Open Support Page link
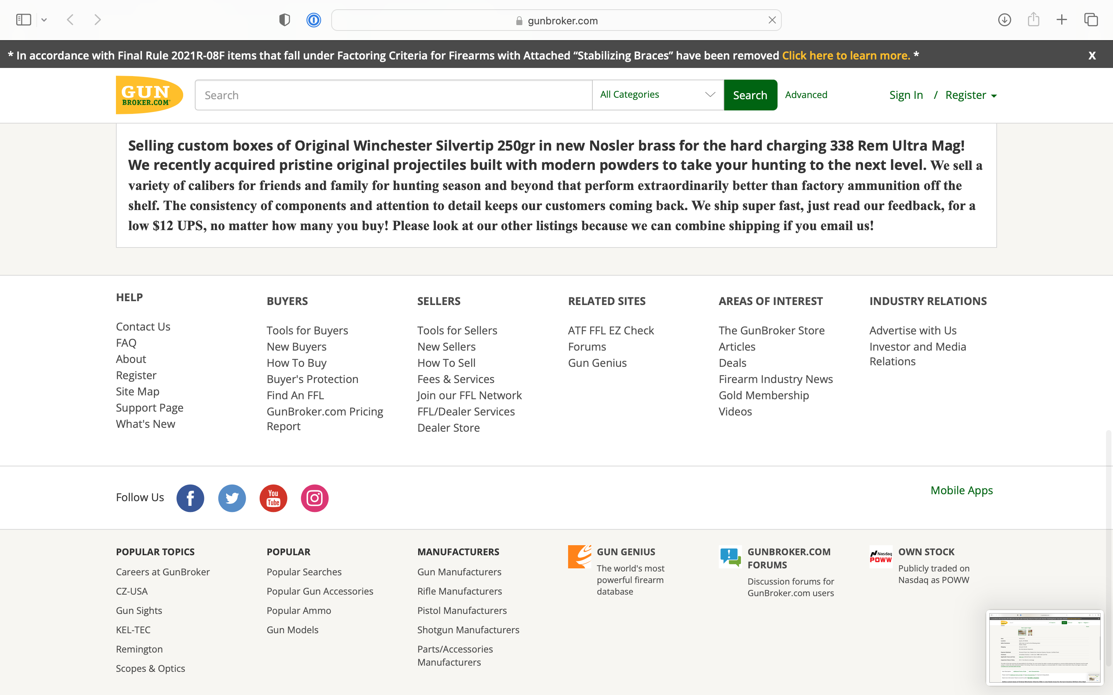 pyautogui.click(x=150, y=408)
